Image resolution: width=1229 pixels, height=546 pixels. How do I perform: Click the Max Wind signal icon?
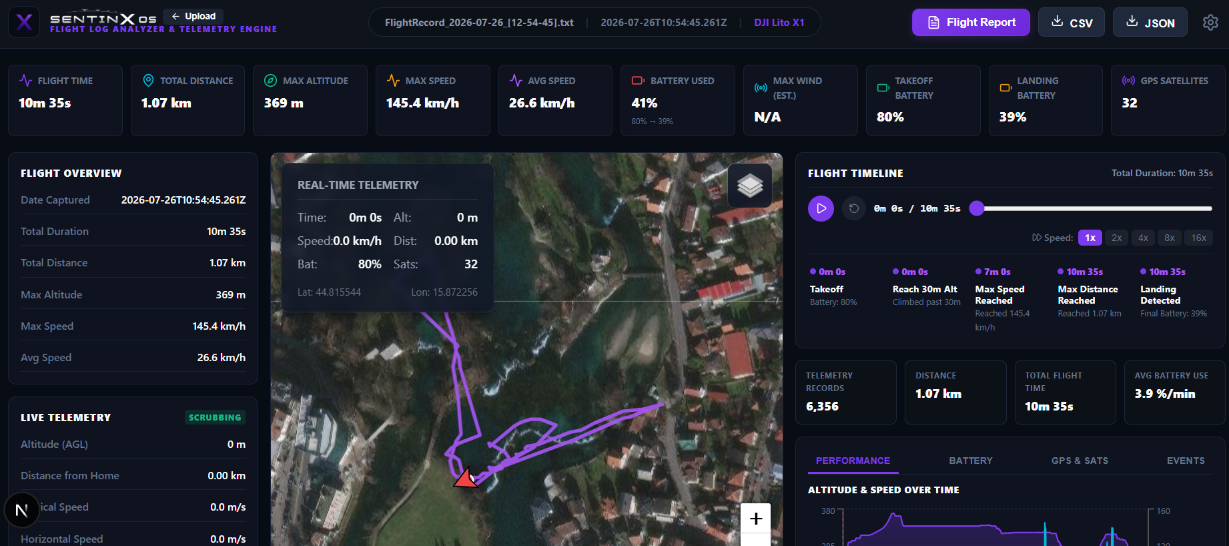(x=761, y=87)
